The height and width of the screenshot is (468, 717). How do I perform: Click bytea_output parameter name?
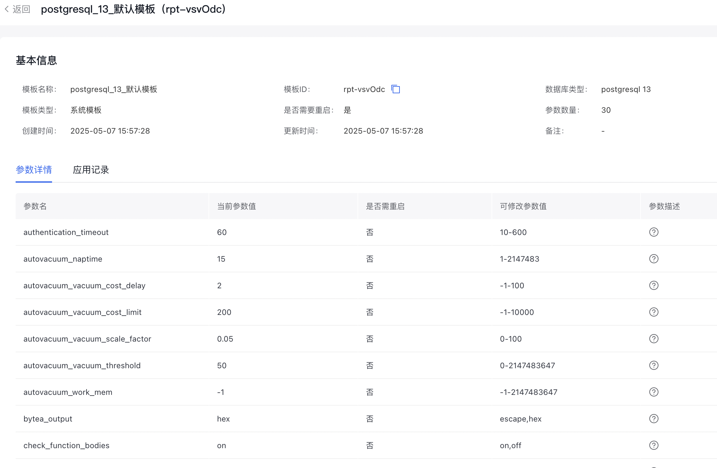tap(48, 419)
